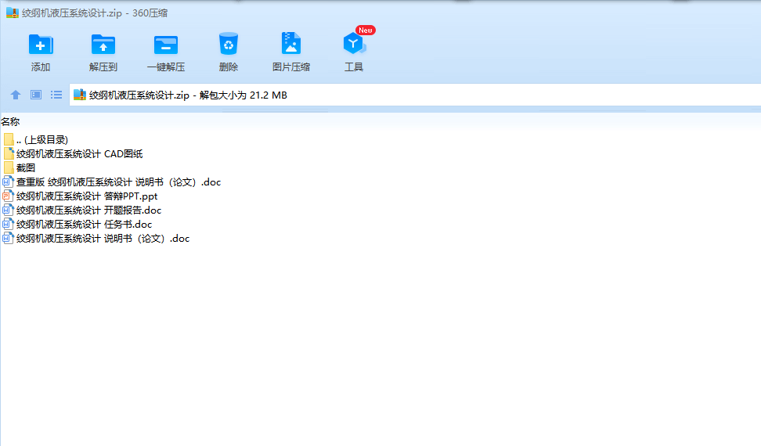761x446 pixels.
Task: Select the .. (上级目录) row
Action: click(42, 139)
